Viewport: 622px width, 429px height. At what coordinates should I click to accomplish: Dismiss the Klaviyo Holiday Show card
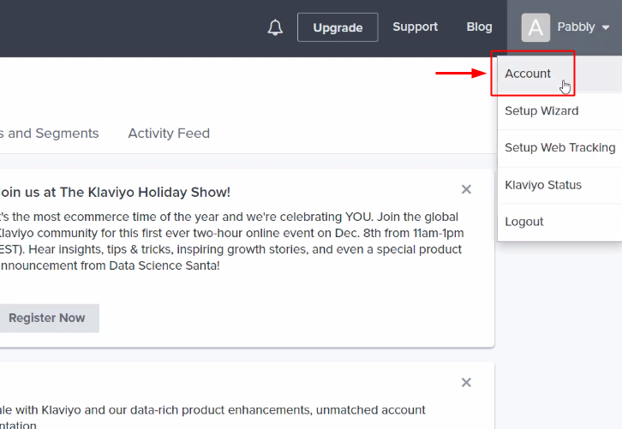[x=466, y=189]
